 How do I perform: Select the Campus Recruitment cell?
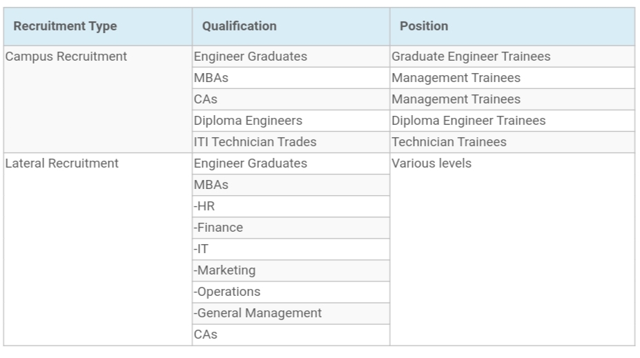tap(66, 57)
